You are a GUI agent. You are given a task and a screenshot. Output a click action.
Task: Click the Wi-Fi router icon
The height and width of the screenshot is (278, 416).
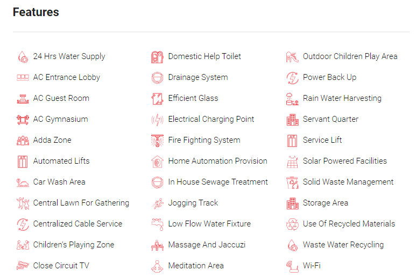coord(292,266)
